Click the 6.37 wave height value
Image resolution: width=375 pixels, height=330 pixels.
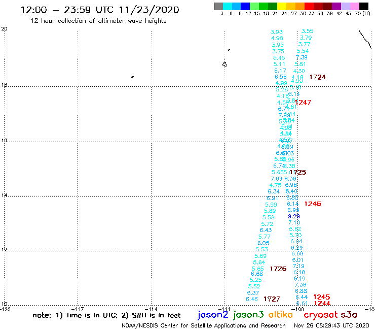(x=253, y=293)
